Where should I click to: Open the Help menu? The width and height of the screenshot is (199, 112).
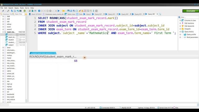tap(32, 8)
